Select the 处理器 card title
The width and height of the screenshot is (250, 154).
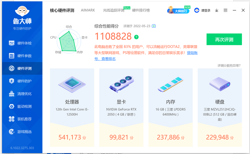[x=72, y=102]
